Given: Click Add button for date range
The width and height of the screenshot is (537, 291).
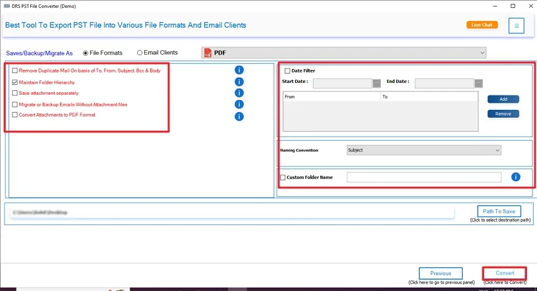Looking at the screenshot, I should coord(503,99).
